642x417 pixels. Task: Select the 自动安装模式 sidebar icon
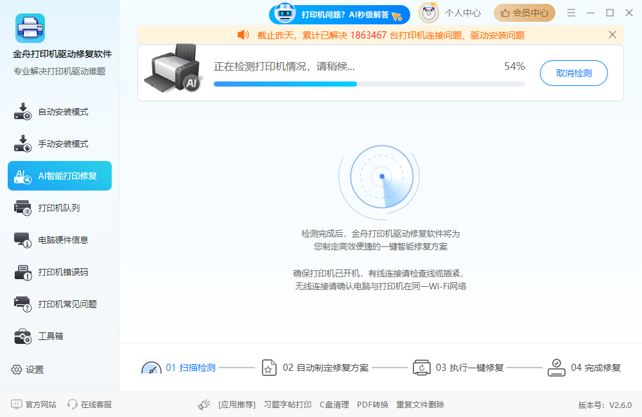click(22, 111)
